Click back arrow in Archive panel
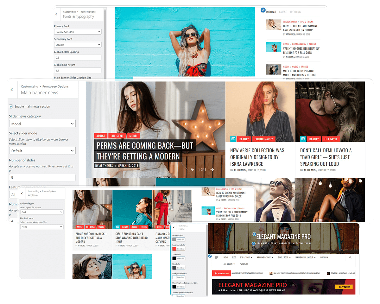This screenshot has width=380, height=304. coord(22,193)
